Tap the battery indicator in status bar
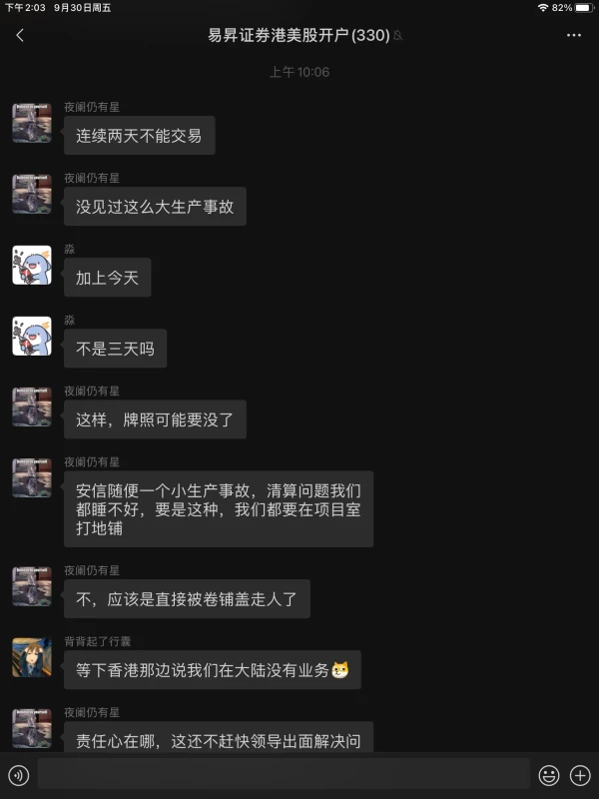 click(584, 8)
